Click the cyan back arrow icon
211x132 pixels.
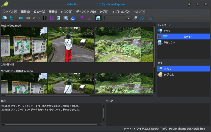pyautogui.click(x=21, y=18)
